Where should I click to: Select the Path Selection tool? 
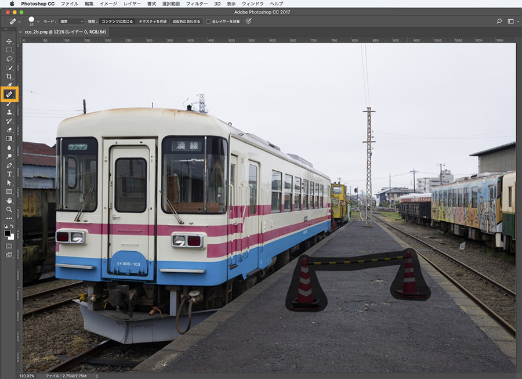[9, 183]
